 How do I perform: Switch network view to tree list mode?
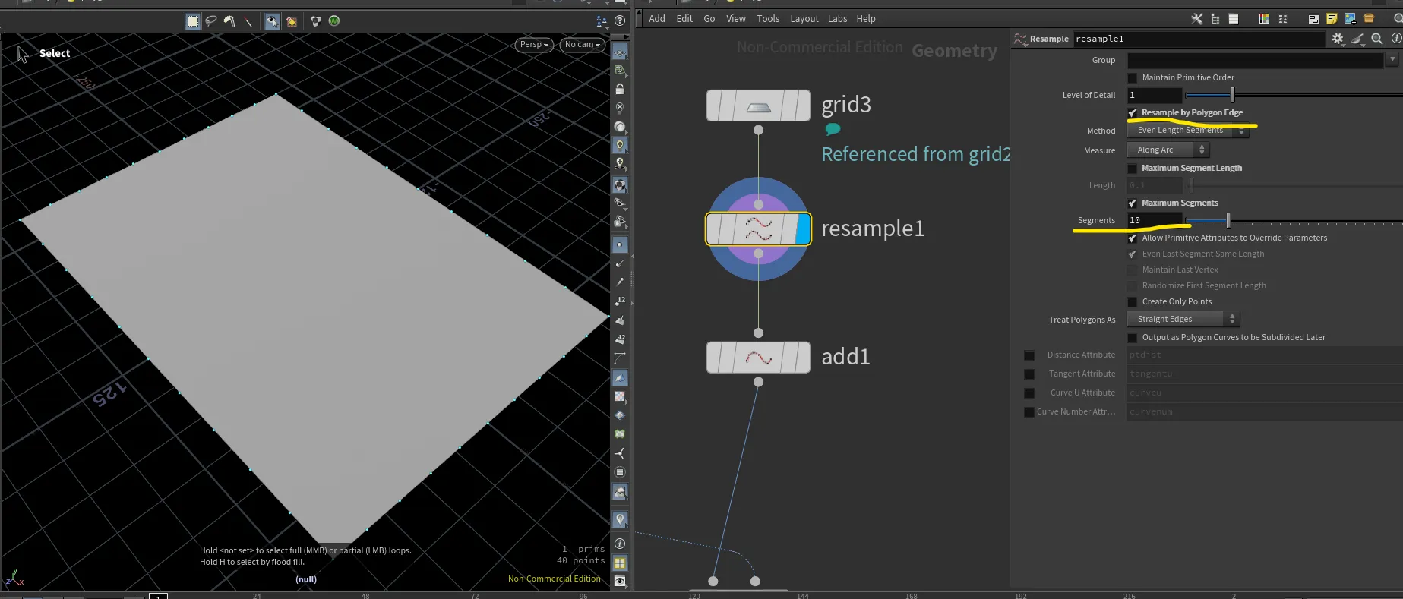[1215, 19]
